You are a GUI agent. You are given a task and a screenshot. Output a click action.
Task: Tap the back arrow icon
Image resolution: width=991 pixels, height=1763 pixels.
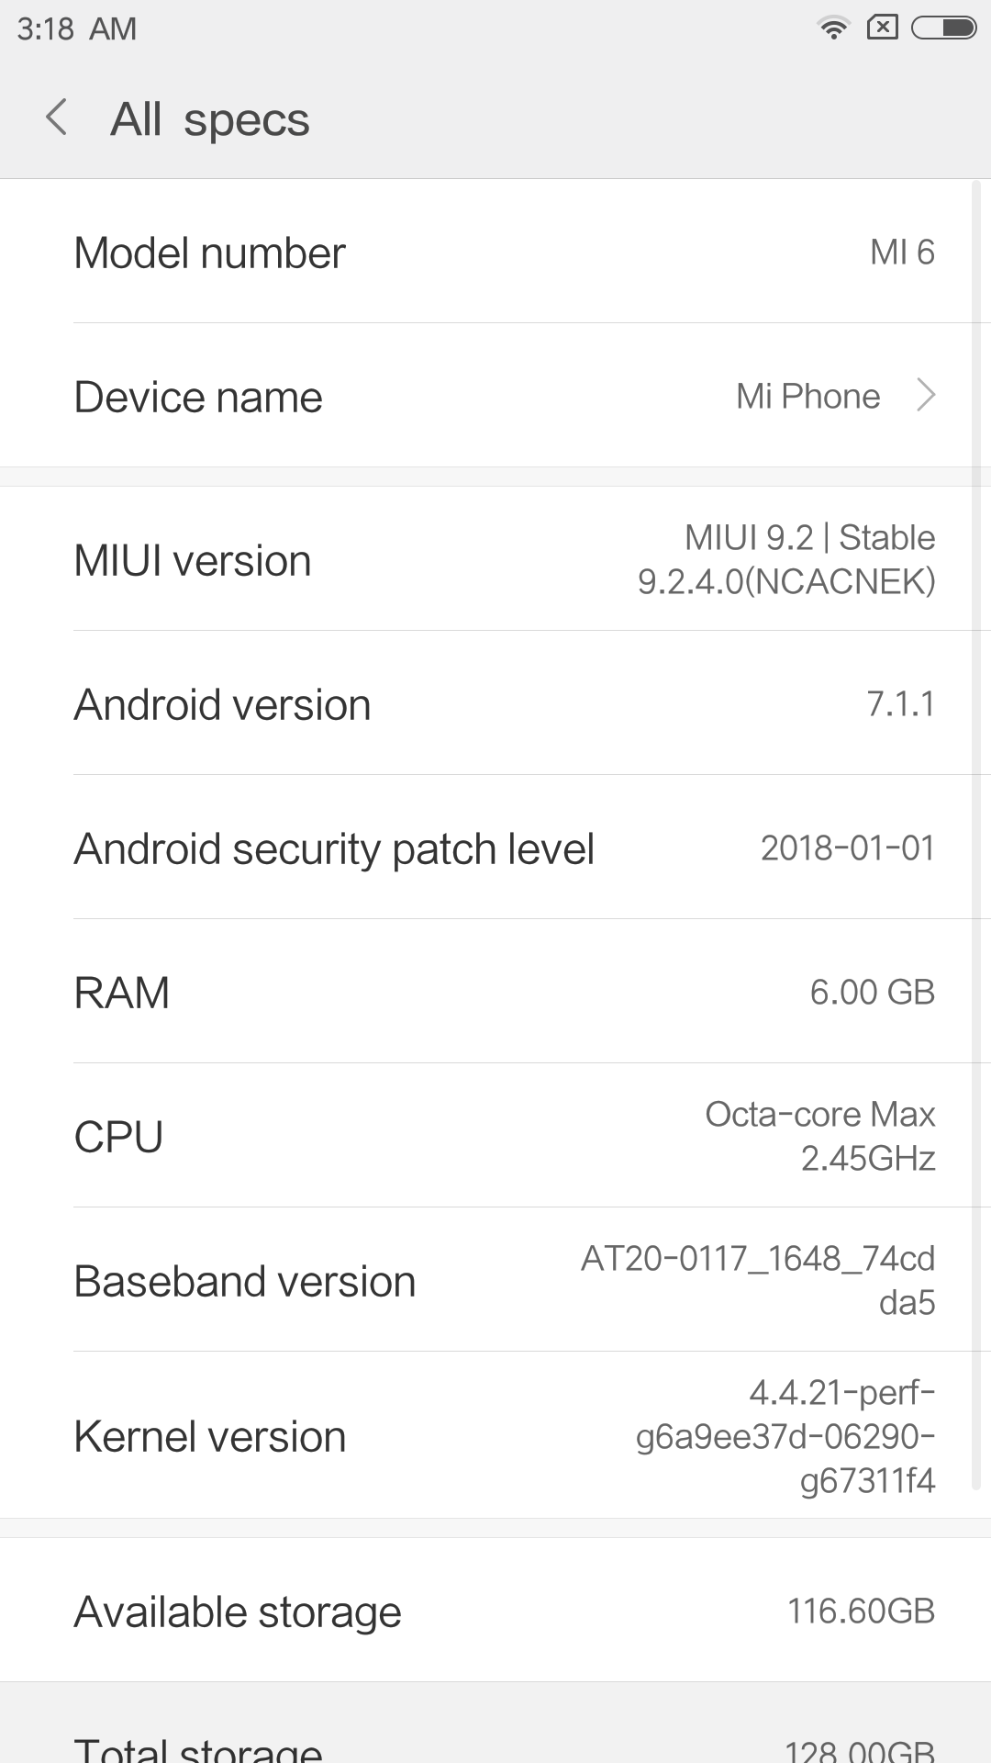(x=57, y=118)
